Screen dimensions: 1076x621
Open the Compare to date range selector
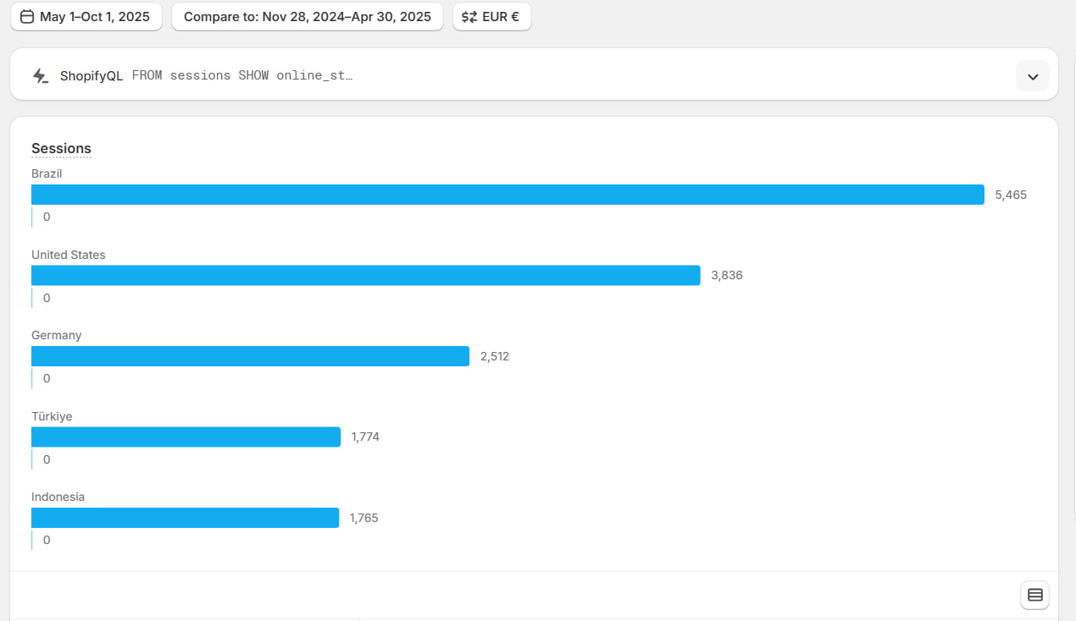tap(307, 16)
